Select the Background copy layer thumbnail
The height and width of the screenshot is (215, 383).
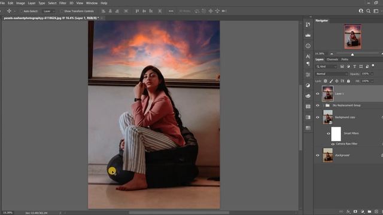tap(328, 117)
